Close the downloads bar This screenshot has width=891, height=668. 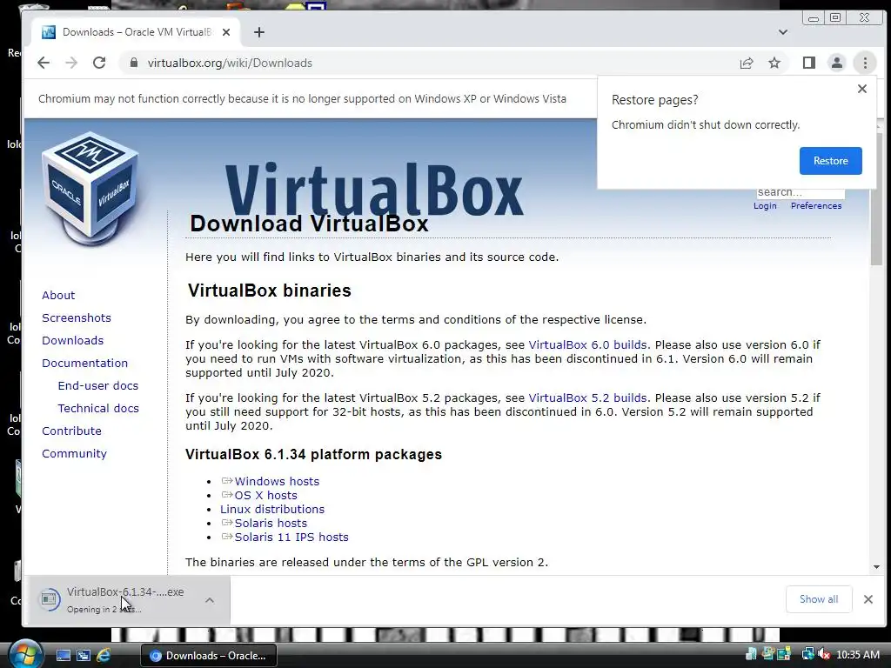(868, 599)
